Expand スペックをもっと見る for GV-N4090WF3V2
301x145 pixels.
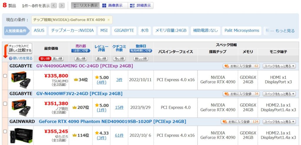tap(279, 94)
